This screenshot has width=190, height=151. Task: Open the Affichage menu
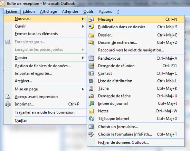(x=48, y=11)
